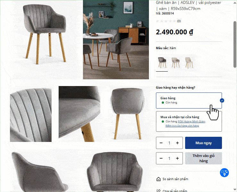This screenshot has width=237, height=192.
Task: Increase quantity next to Mua ngay
Action: [177, 143]
